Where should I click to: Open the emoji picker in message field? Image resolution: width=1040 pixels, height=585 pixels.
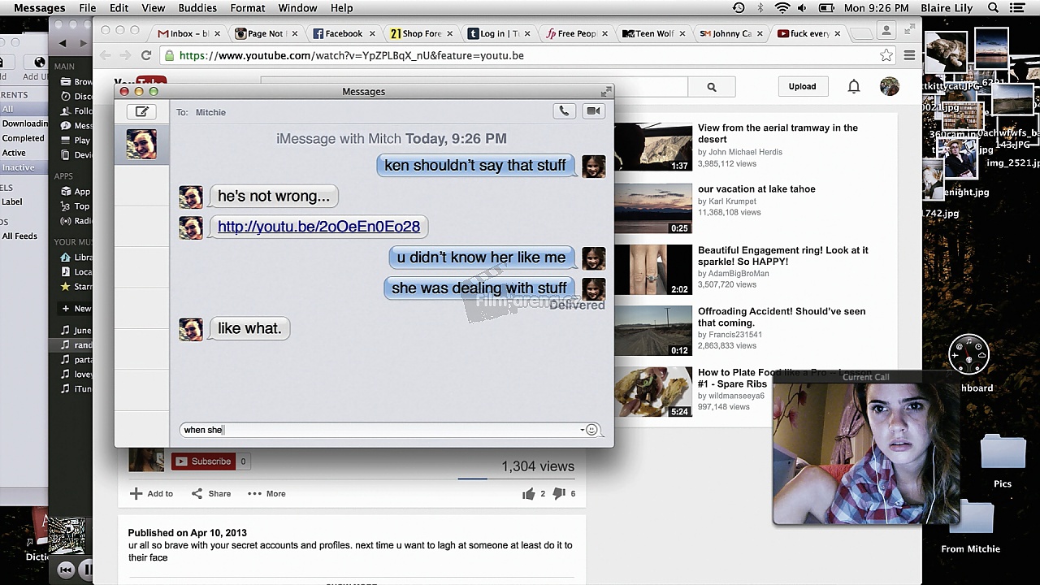click(x=591, y=430)
